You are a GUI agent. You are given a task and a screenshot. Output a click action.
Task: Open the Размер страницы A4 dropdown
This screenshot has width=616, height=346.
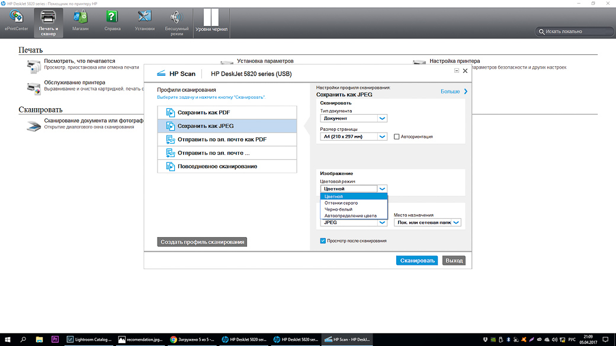354,137
